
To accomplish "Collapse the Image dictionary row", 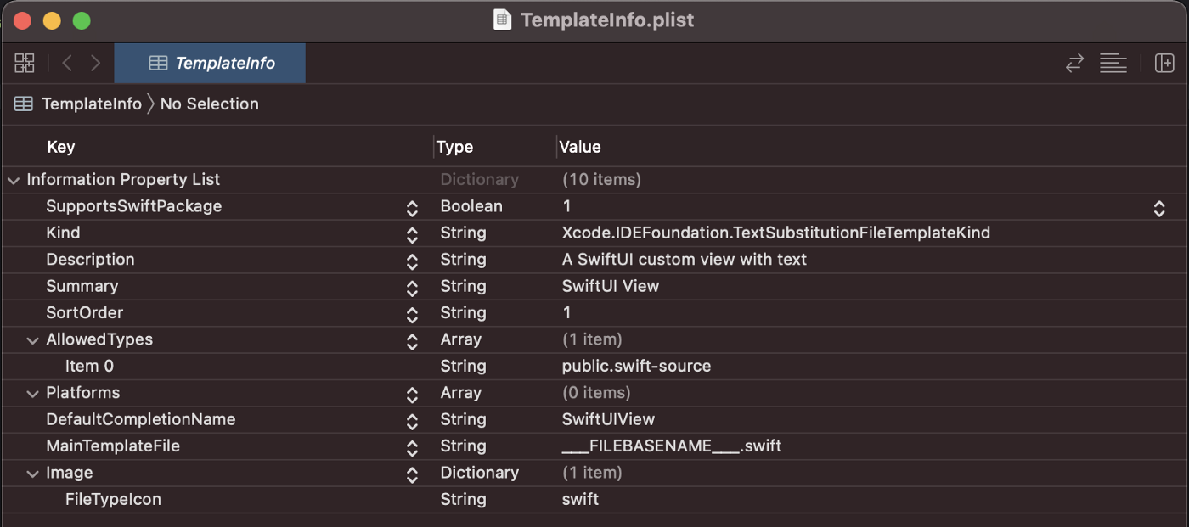I will point(33,474).
